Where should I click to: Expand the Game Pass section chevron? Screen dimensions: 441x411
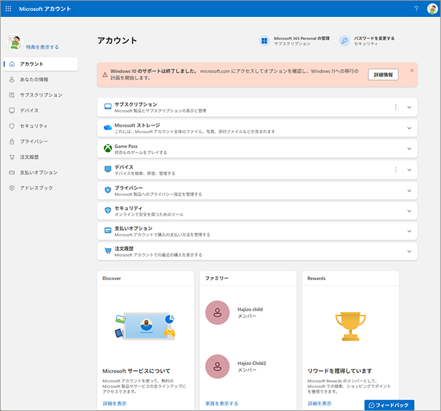tap(409, 149)
